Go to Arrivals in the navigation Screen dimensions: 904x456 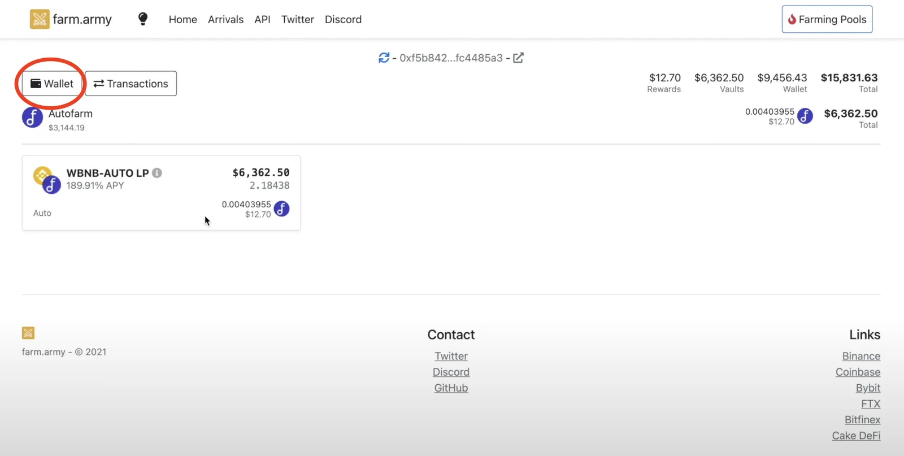tap(226, 19)
